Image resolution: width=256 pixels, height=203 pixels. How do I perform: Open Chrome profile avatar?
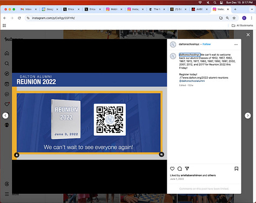click(244, 18)
